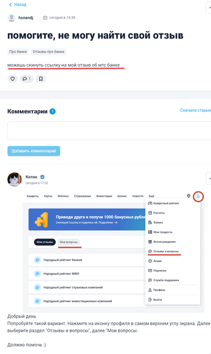The width and height of the screenshot is (211, 354).
Task: Open Народный рейтинг банков row
Action: pos(87,260)
